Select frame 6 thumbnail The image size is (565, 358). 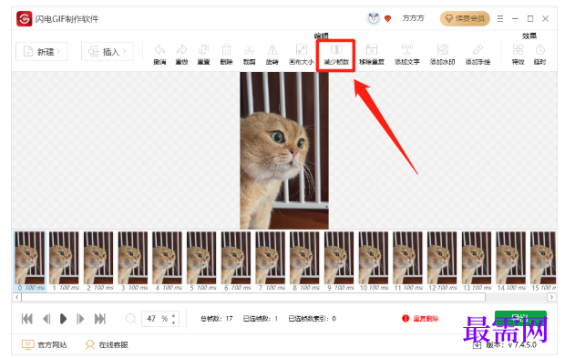(x=236, y=258)
